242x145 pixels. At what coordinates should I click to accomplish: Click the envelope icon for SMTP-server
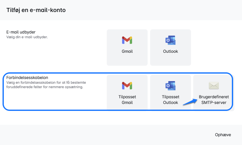(x=213, y=86)
